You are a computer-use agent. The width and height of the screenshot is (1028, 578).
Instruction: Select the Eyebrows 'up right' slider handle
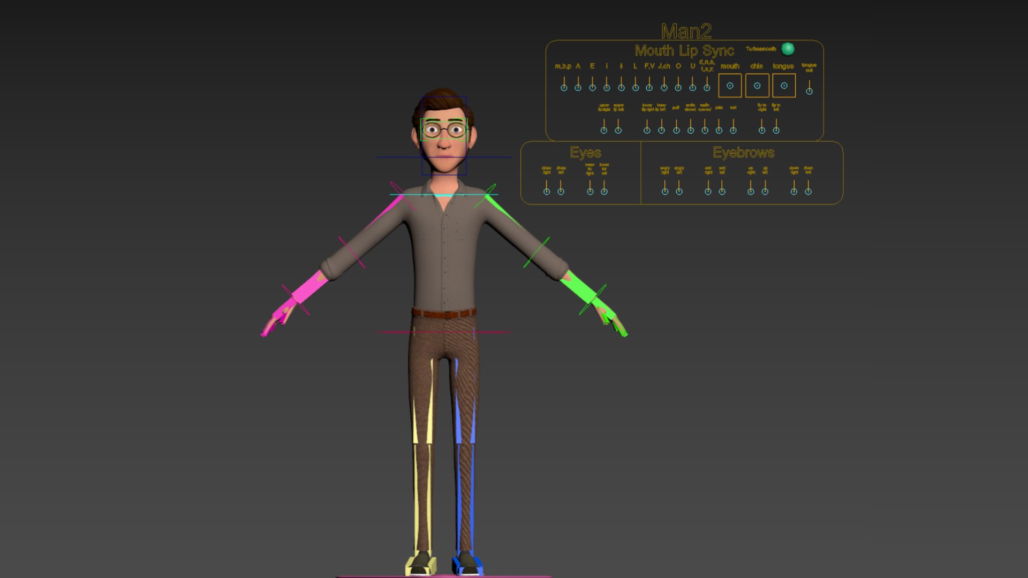click(x=751, y=192)
